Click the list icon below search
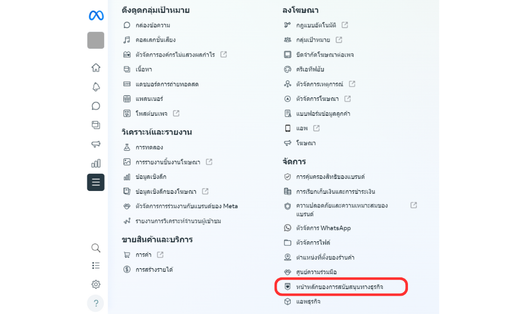The height and width of the screenshot is (314, 523). point(96,266)
